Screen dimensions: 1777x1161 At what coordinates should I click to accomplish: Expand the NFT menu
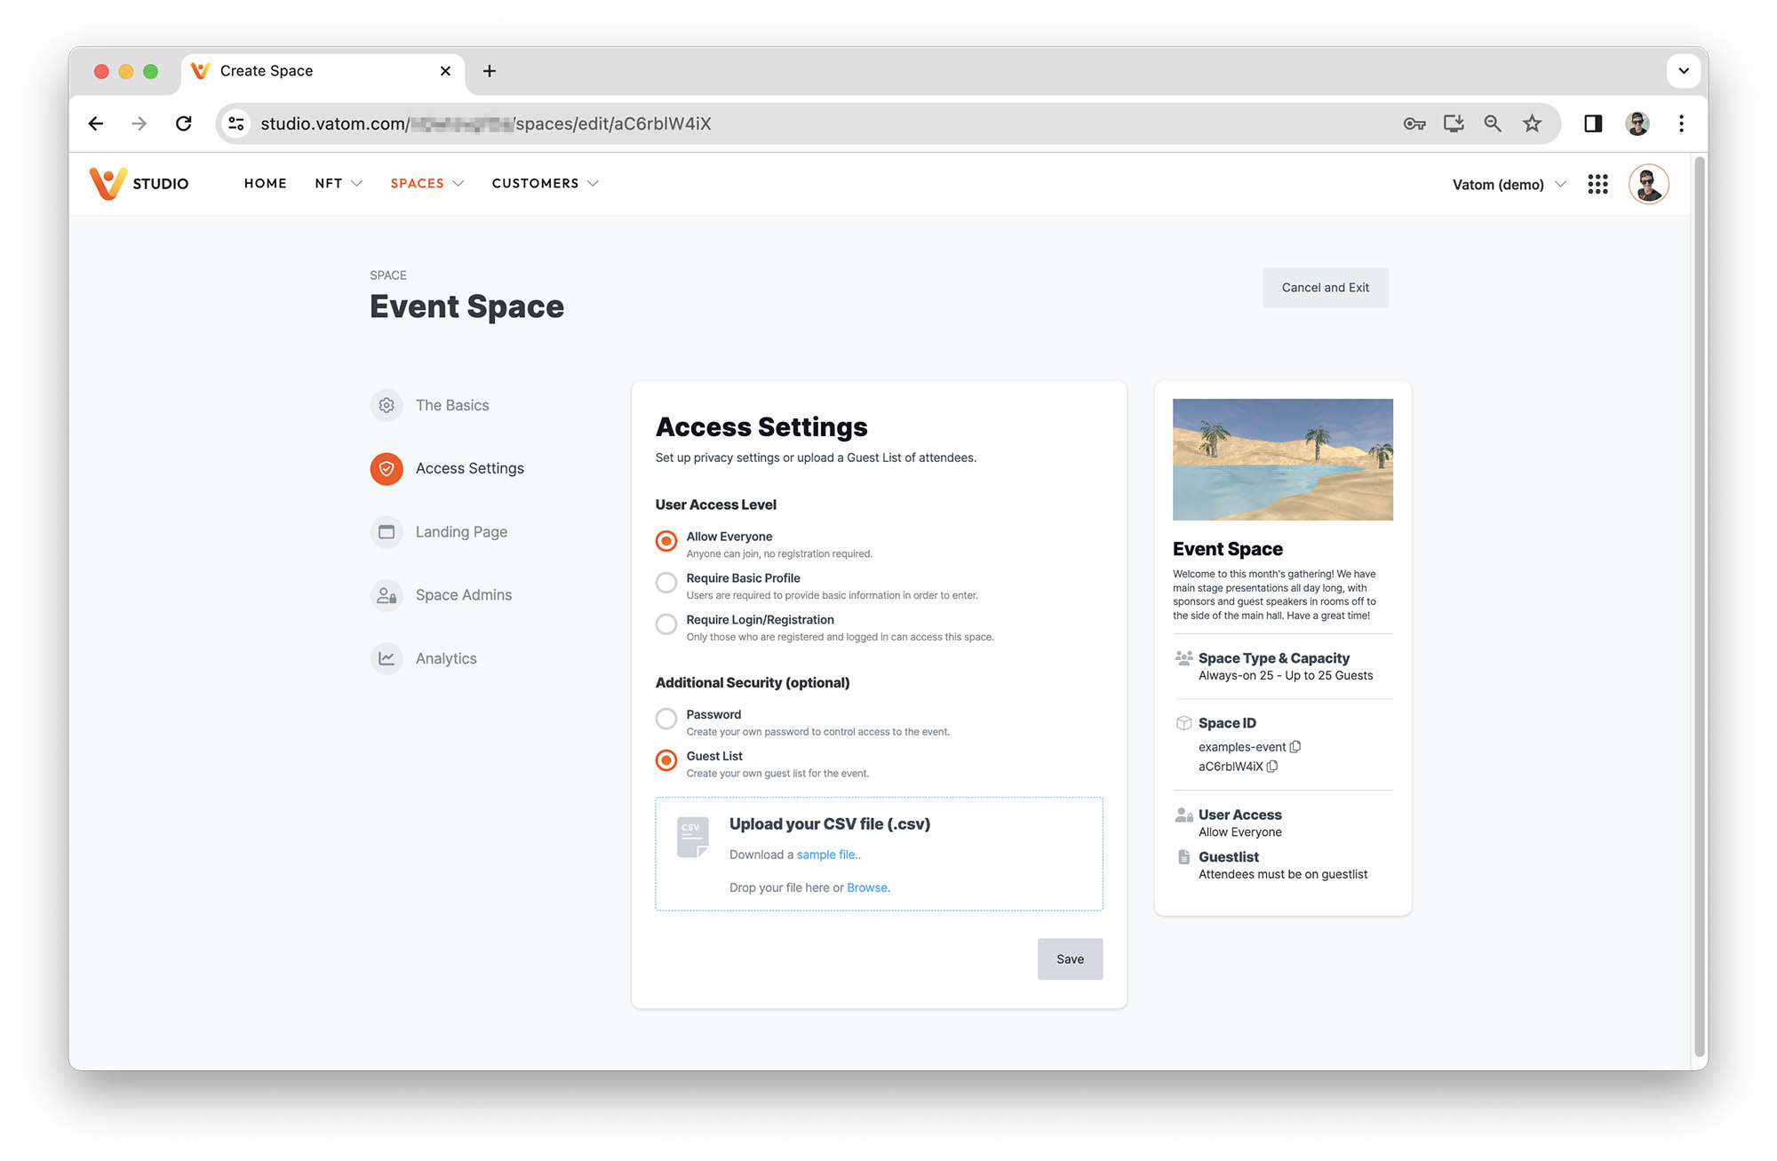click(x=339, y=183)
